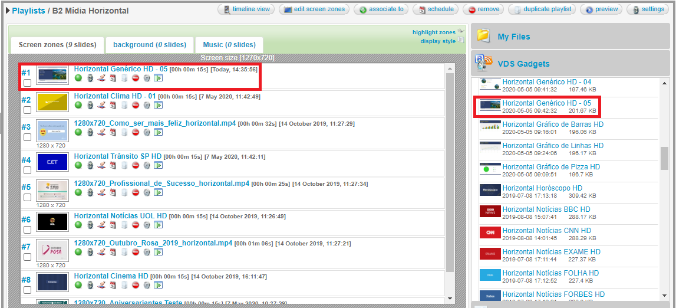The height and width of the screenshot is (308, 676).
Task: Click the Horizontal Notícias BBC HD thumbnail
Action: coord(490,212)
